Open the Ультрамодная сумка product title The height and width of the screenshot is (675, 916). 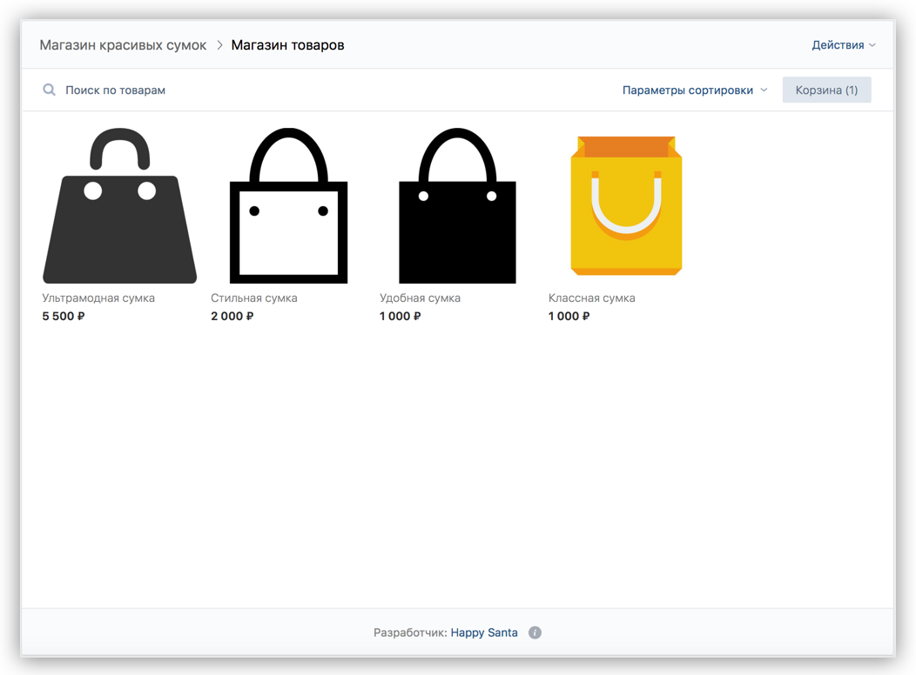tap(98, 297)
